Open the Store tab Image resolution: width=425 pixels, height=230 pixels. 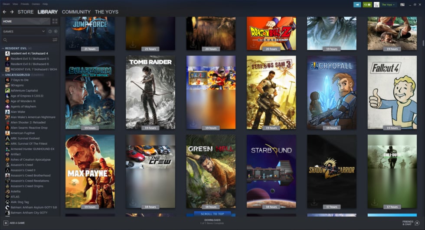(x=26, y=12)
